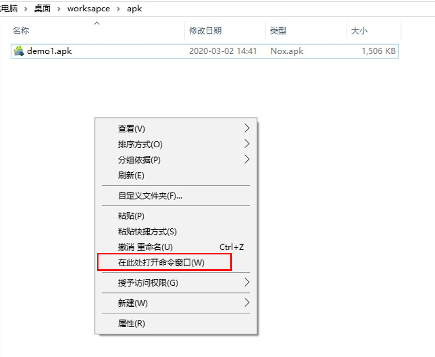Expand the chevron after 桌面 breadcrumb
This screenshot has height=357, width=435.
59,9
